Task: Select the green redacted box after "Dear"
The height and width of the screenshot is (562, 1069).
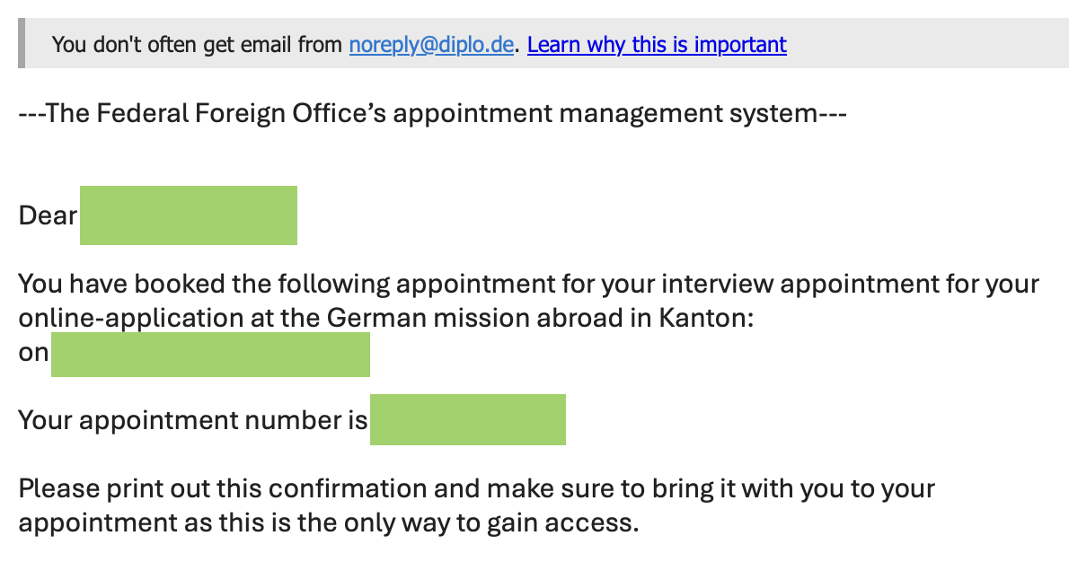Action: pyautogui.click(x=189, y=215)
